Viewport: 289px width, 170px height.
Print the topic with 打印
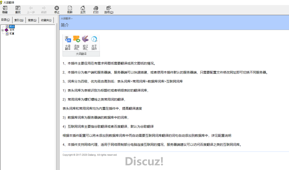point(96,9)
